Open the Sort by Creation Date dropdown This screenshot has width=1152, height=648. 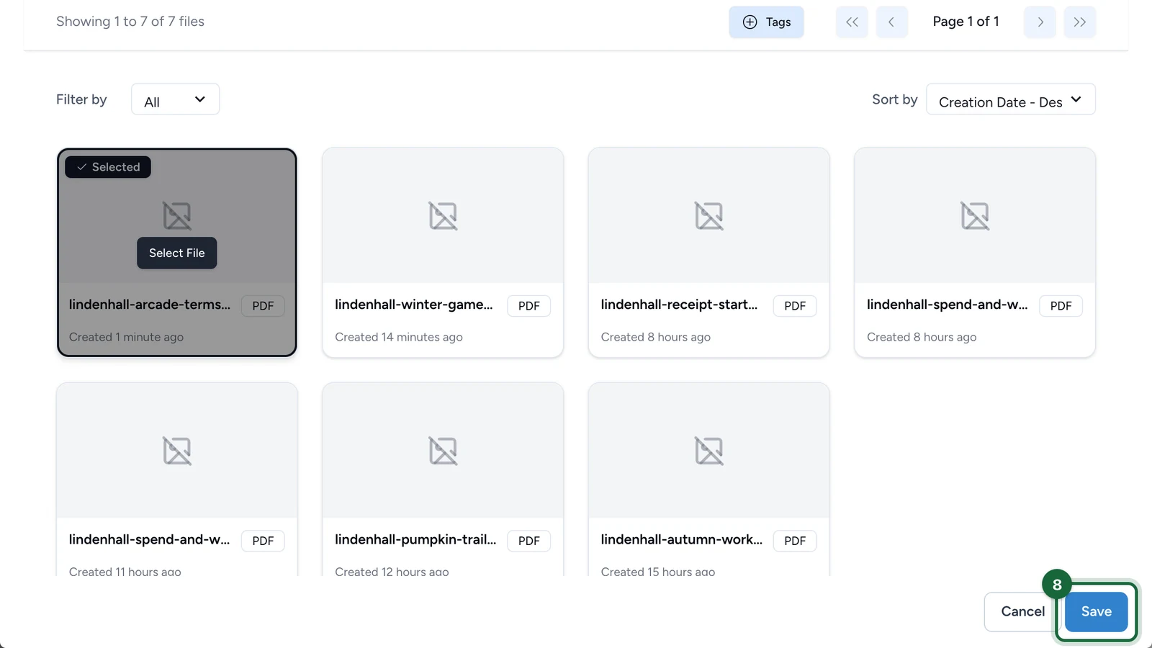[1010, 99]
